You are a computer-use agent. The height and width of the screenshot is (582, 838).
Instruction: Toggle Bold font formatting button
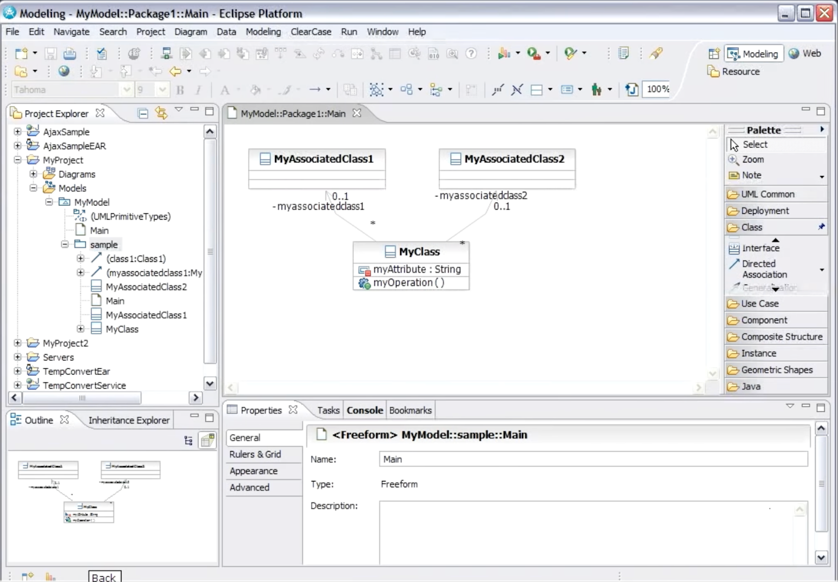(x=180, y=90)
